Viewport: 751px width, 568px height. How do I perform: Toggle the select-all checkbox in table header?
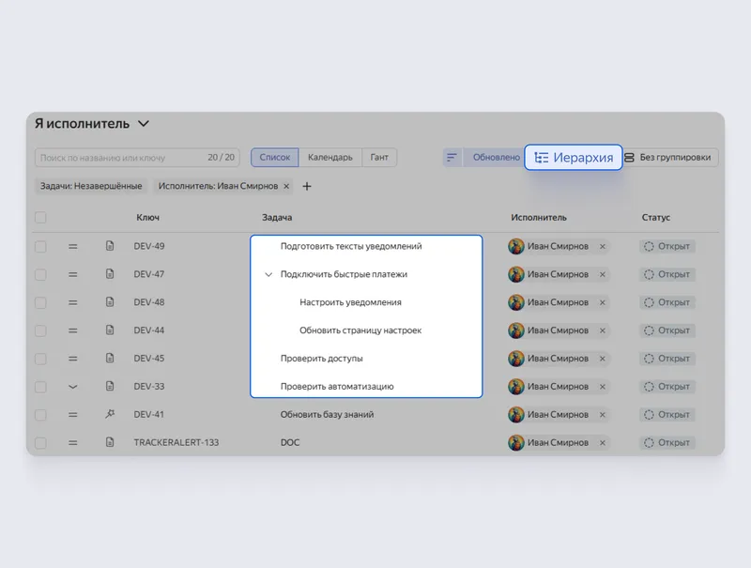tap(40, 218)
